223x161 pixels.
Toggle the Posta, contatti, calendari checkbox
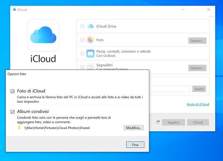coord(82,54)
